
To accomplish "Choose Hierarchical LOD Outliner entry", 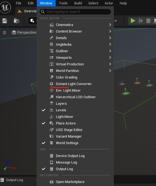I will (x=75, y=97).
